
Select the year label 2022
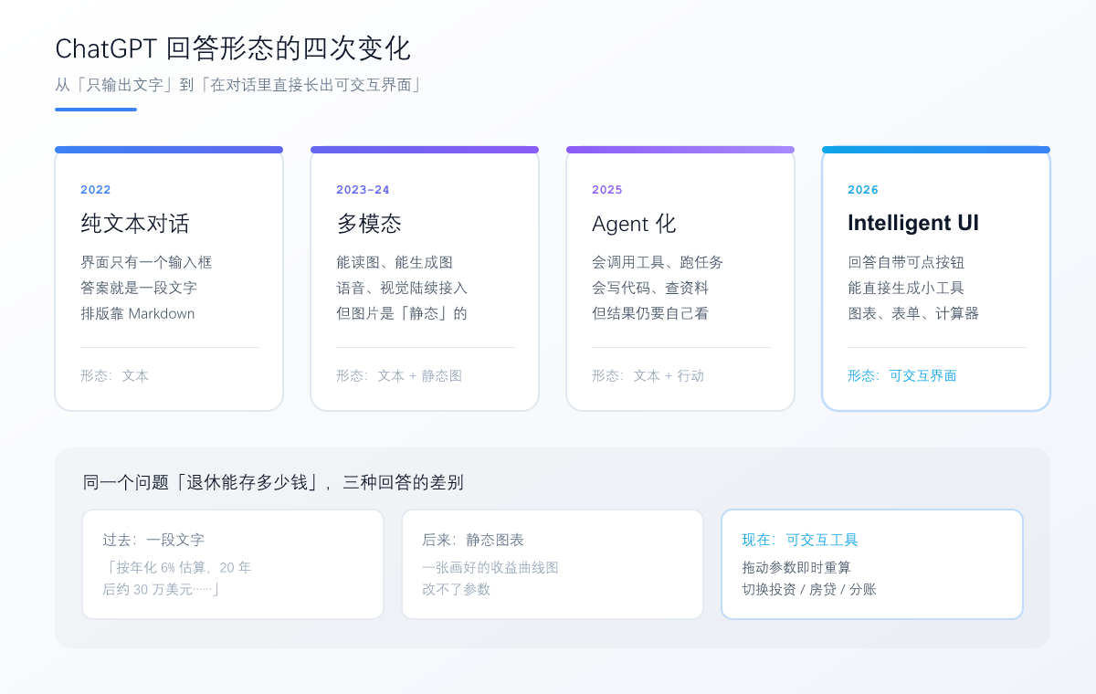click(x=96, y=190)
